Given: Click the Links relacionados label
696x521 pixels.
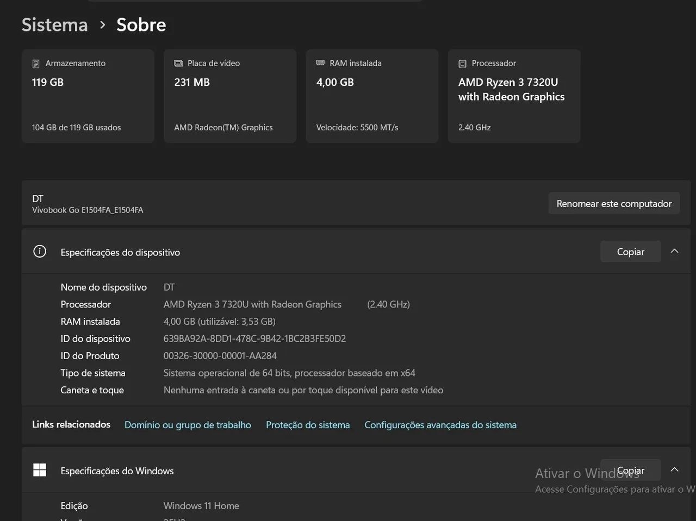Looking at the screenshot, I should [71, 424].
